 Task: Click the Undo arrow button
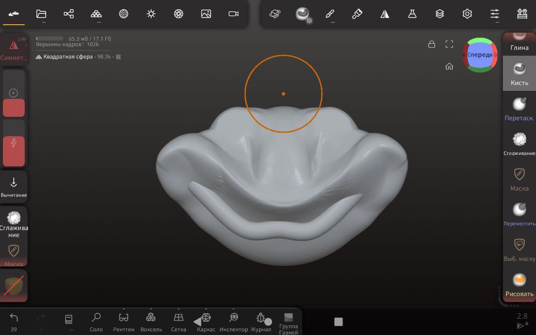coord(14,318)
